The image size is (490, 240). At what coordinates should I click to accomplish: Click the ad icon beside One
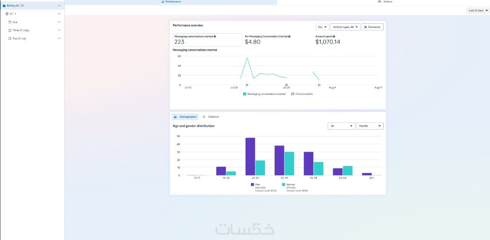(10, 22)
